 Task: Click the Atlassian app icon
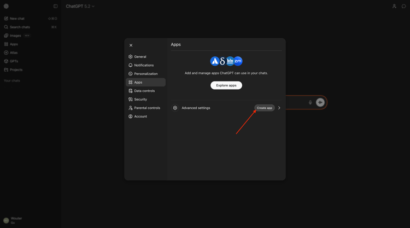(215, 61)
